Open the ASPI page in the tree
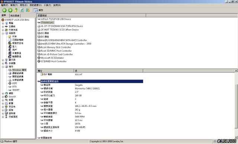Image resolution: width=238 pixels, height=144 pixels. tap(15, 83)
